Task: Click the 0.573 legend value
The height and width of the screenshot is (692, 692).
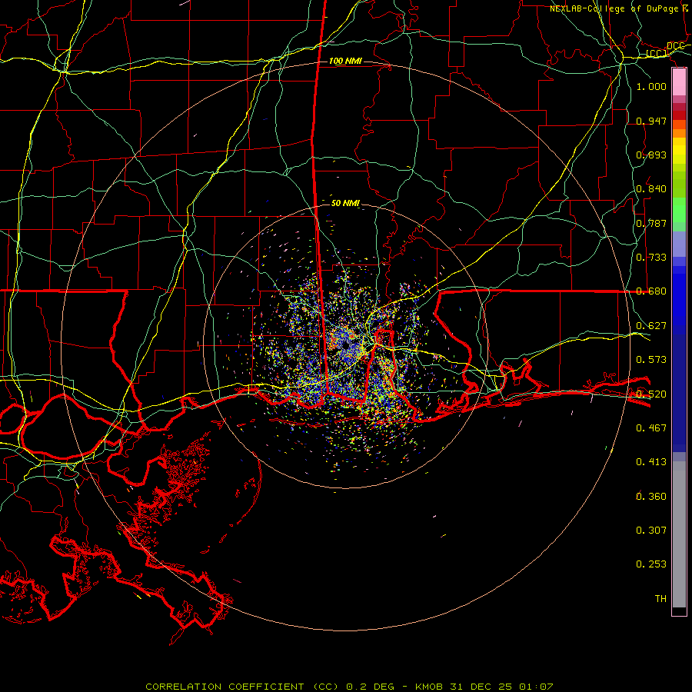Action: coord(651,359)
